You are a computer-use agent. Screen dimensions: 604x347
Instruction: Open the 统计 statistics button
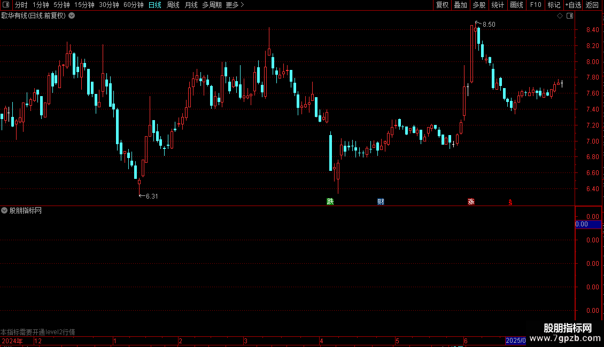pyautogui.click(x=498, y=5)
